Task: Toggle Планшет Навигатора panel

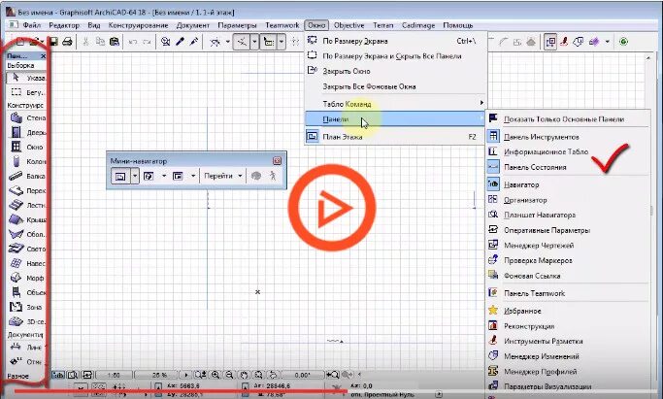Action: [x=568, y=216]
